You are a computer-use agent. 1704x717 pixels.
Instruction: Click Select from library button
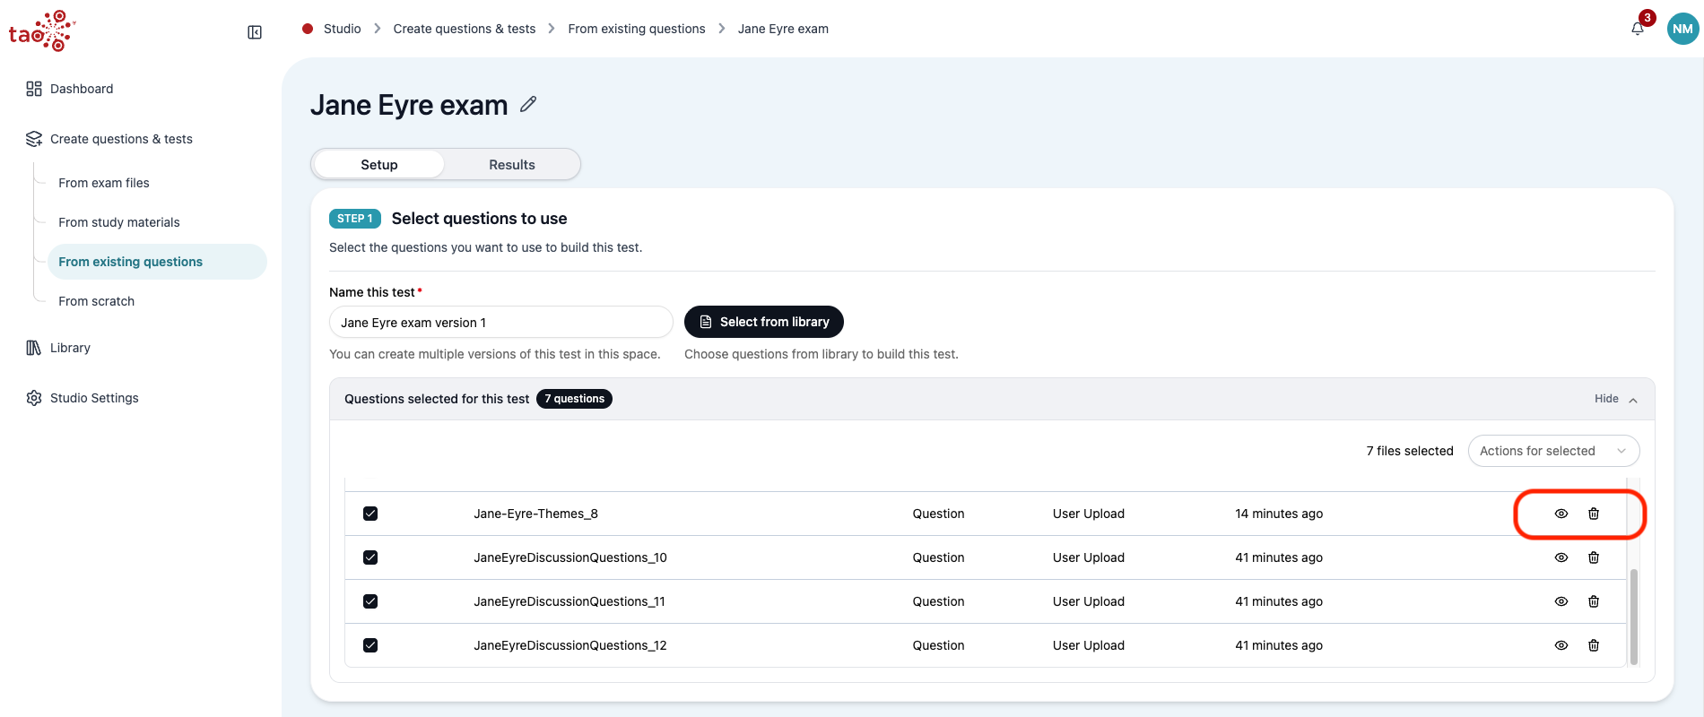coord(764,322)
